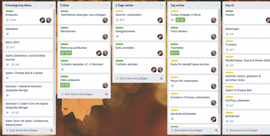Open the Früher list ellipsis menu

click(107, 5)
